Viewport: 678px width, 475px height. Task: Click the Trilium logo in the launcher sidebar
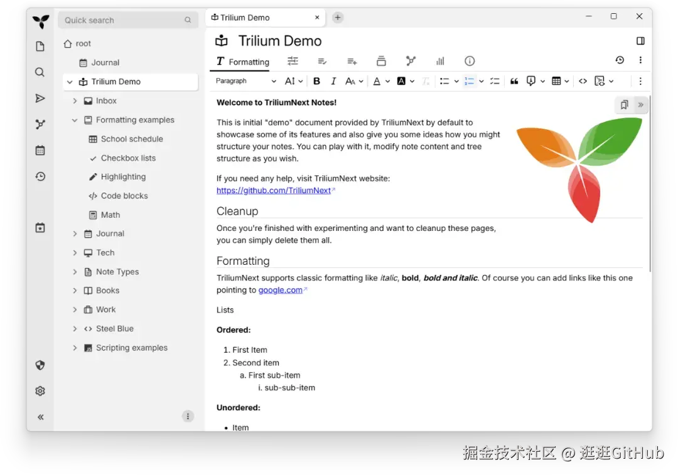(x=41, y=21)
